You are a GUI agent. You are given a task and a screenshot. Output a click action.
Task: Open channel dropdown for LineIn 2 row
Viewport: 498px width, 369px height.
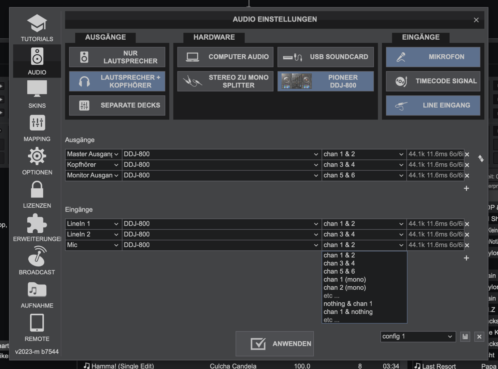coord(364,235)
